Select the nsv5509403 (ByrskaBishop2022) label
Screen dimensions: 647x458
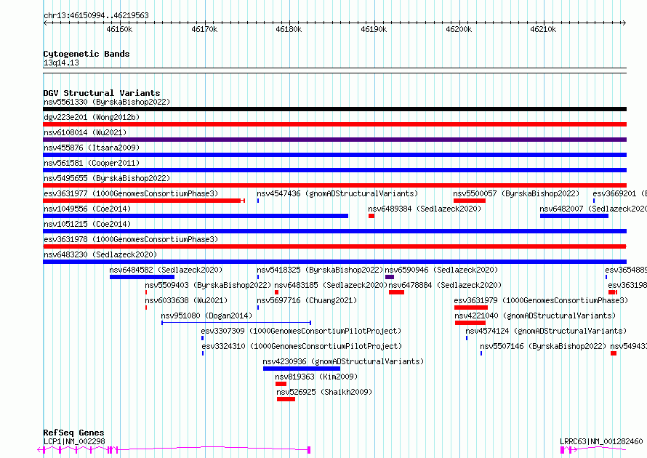(x=208, y=285)
